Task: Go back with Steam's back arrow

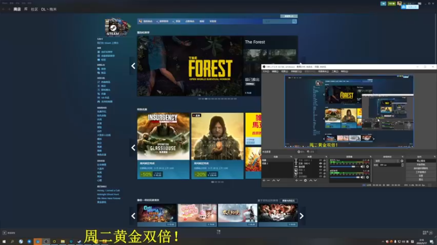Action: (4, 9)
